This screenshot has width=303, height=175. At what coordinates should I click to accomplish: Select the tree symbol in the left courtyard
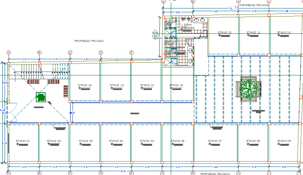click(40, 97)
